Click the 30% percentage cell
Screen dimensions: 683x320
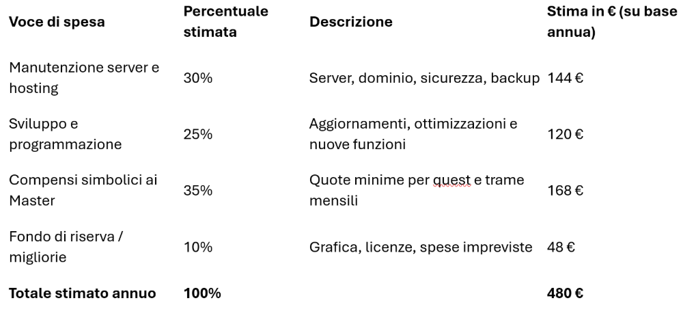pyautogui.click(x=198, y=78)
